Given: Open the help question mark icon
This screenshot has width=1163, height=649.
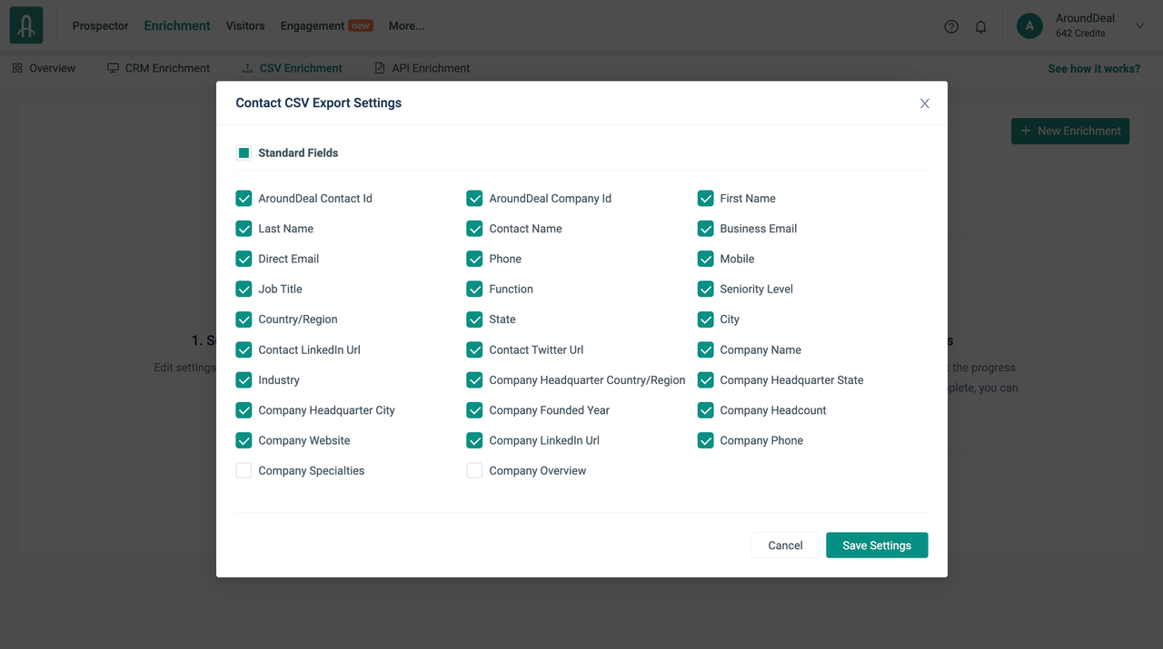Looking at the screenshot, I should coord(951,26).
